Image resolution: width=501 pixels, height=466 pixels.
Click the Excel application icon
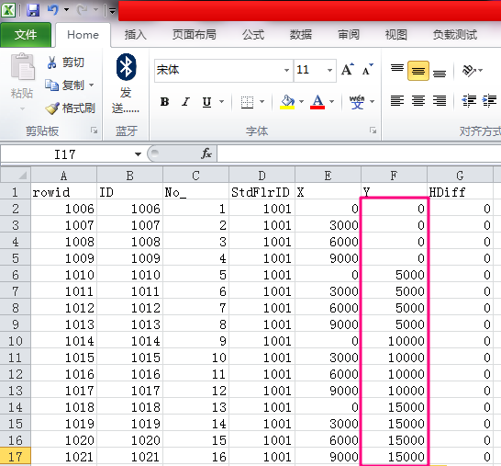point(8,10)
